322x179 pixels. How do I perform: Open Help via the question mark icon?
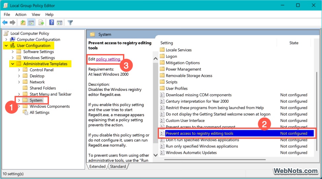(x=52, y=22)
